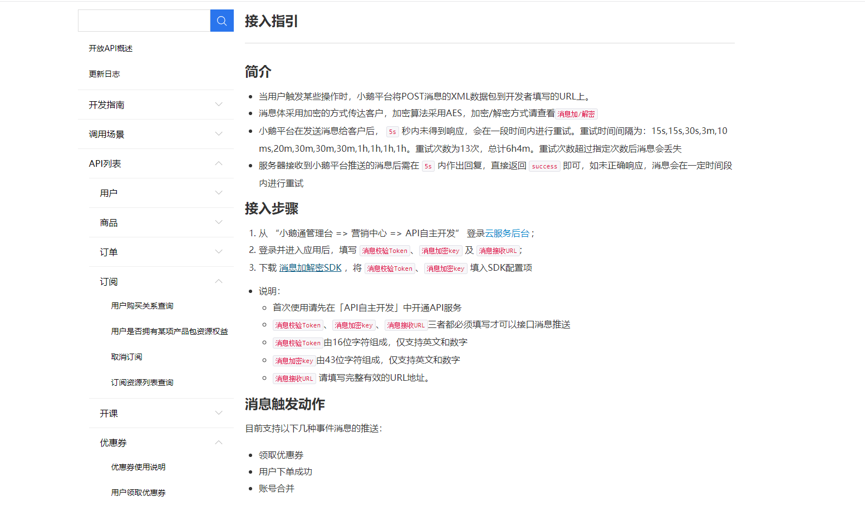Click 账号合并 bullet item

[x=277, y=489]
